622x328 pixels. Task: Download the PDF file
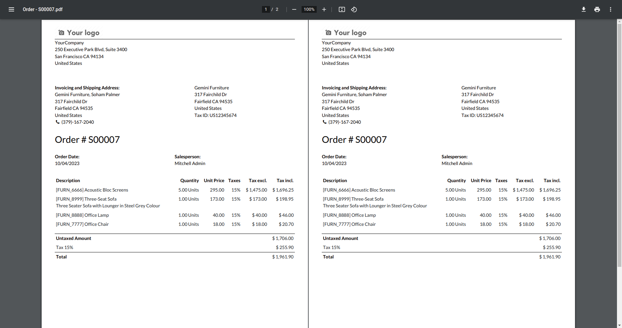[x=584, y=9]
